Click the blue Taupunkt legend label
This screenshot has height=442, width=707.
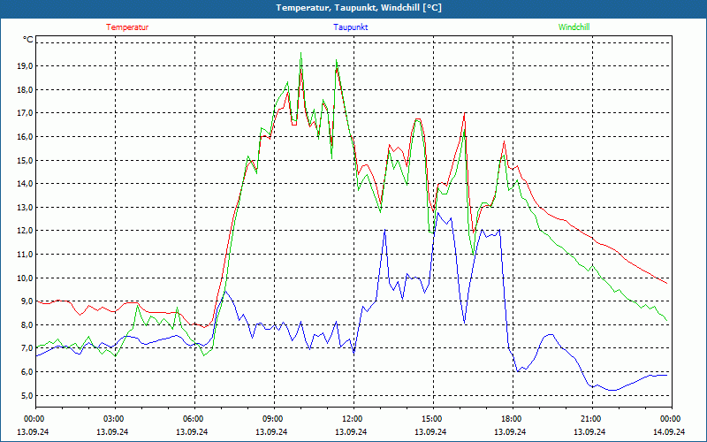tap(350, 27)
